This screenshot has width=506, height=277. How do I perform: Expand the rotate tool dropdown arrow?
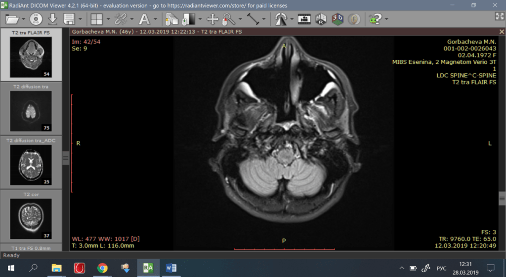click(292, 19)
